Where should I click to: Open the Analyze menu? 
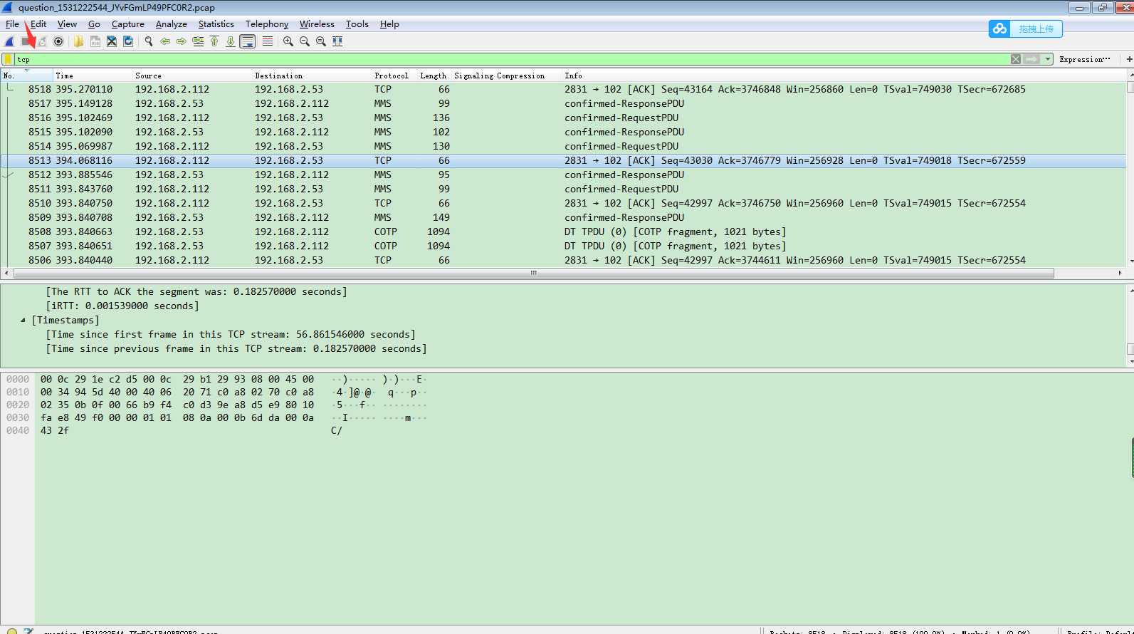pyautogui.click(x=171, y=24)
